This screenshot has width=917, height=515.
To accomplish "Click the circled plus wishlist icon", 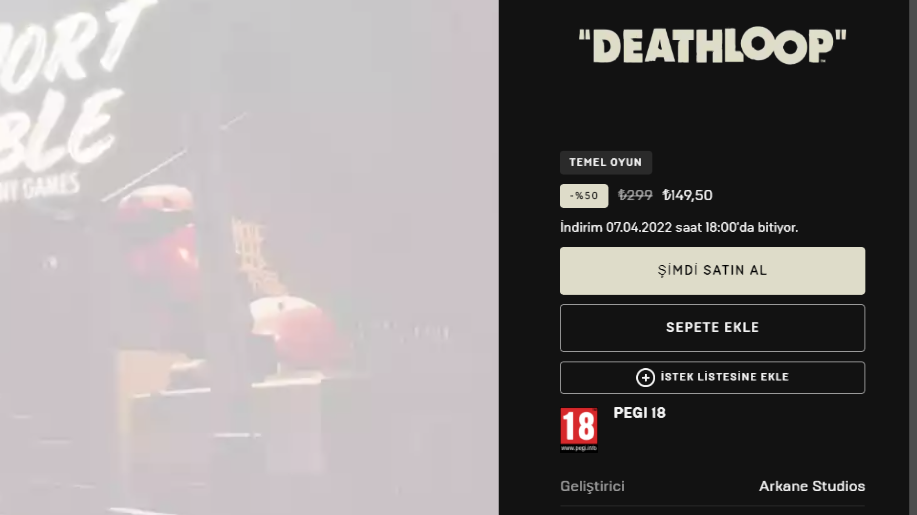I will 645,378.
